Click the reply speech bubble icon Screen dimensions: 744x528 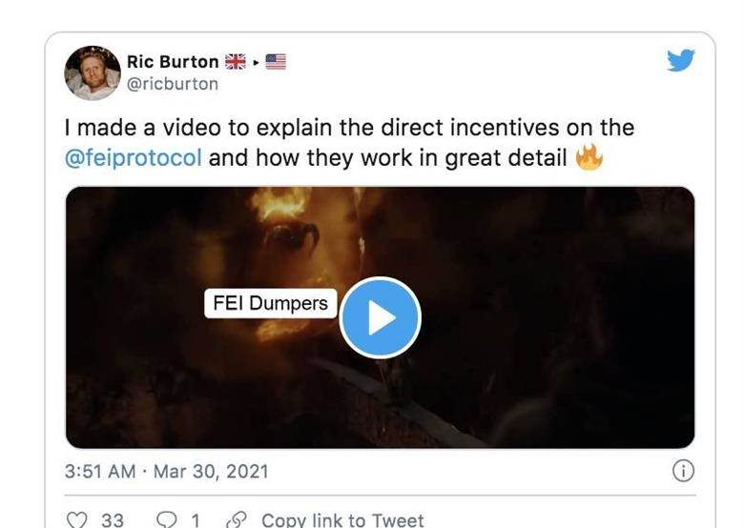pyautogui.click(x=167, y=520)
